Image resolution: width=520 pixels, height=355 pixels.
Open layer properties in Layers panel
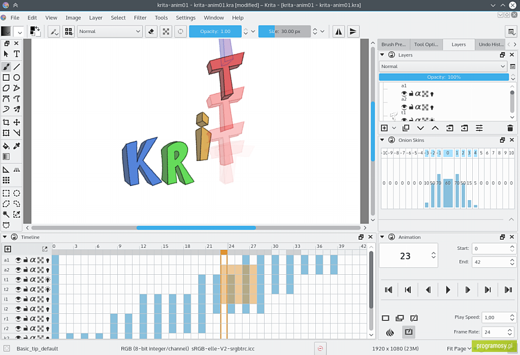[479, 128]
